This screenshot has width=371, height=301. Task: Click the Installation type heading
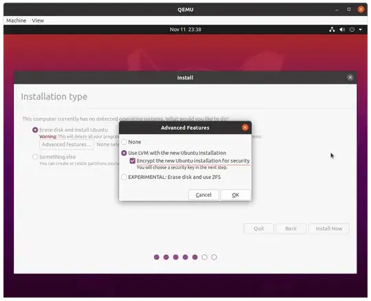tap(54, 97)
